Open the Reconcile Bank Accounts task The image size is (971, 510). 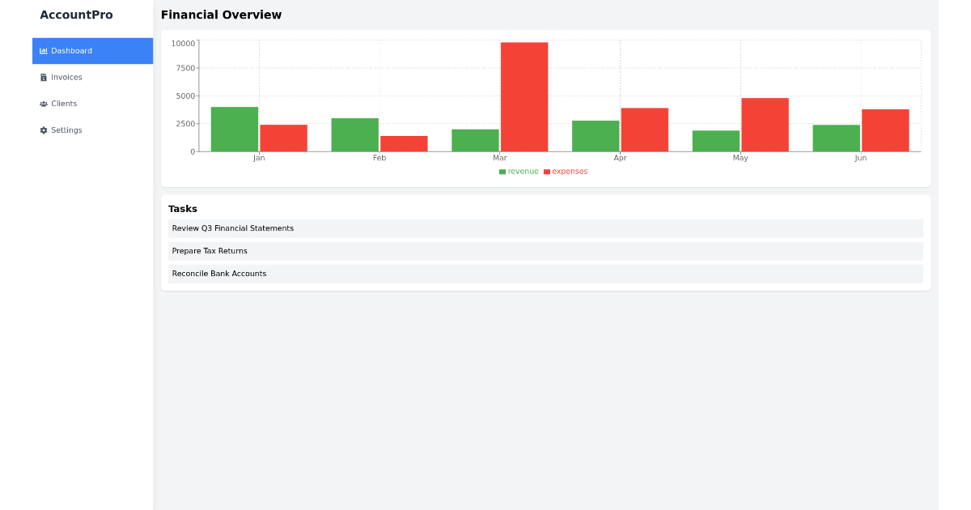tap(218, 274)
